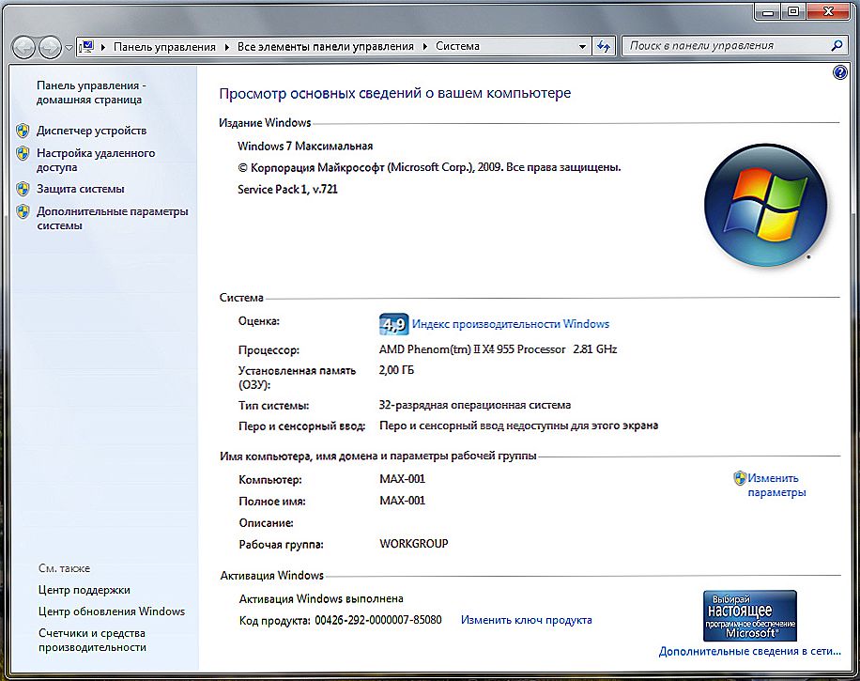Click Изменить ключ продукта link

coord(526,620)
